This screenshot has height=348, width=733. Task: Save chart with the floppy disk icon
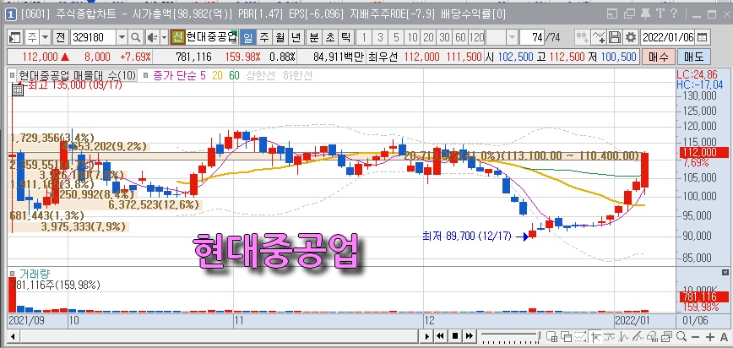(x=615, y=37)
